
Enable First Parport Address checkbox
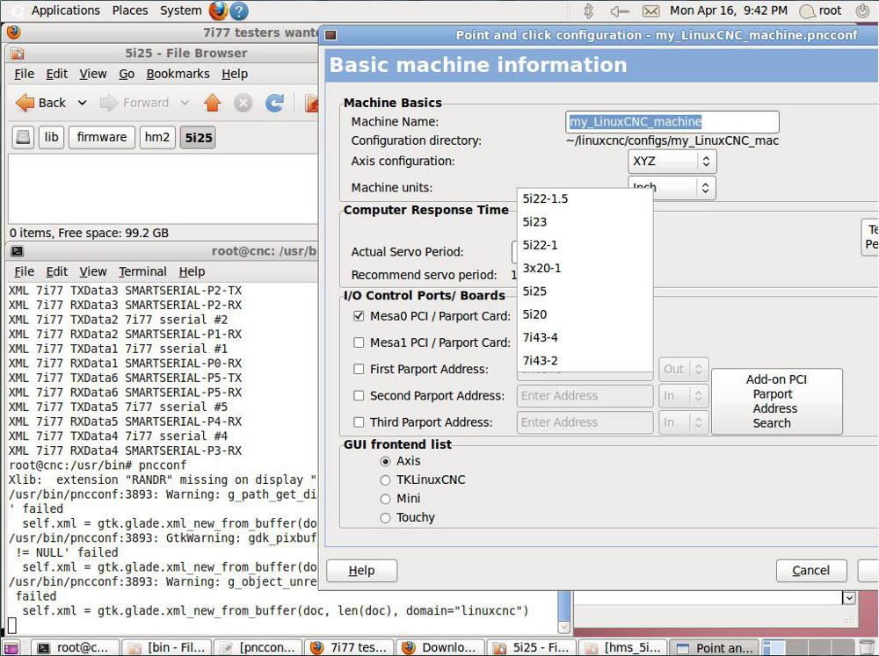pyautogui.click(x=359, y=369)
